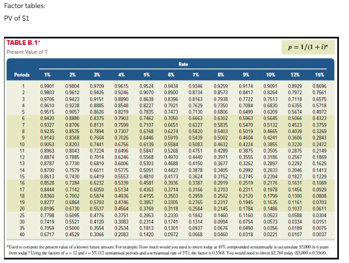
Task: Select the 10% column header
Action: [x=270, y=75]
